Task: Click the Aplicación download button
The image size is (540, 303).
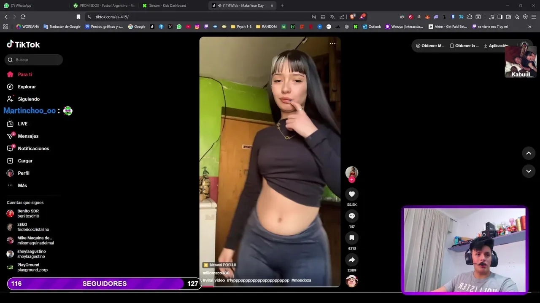Action: click(496, 45)
